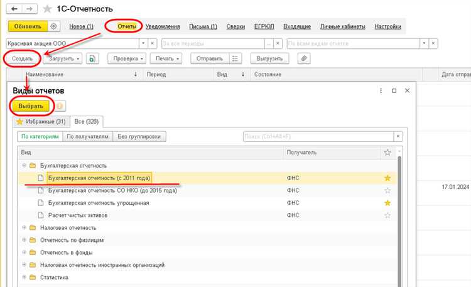This screenshot has width=471, height=287.
Task: Select the По категориям grouping
Action: click(40, 136)
